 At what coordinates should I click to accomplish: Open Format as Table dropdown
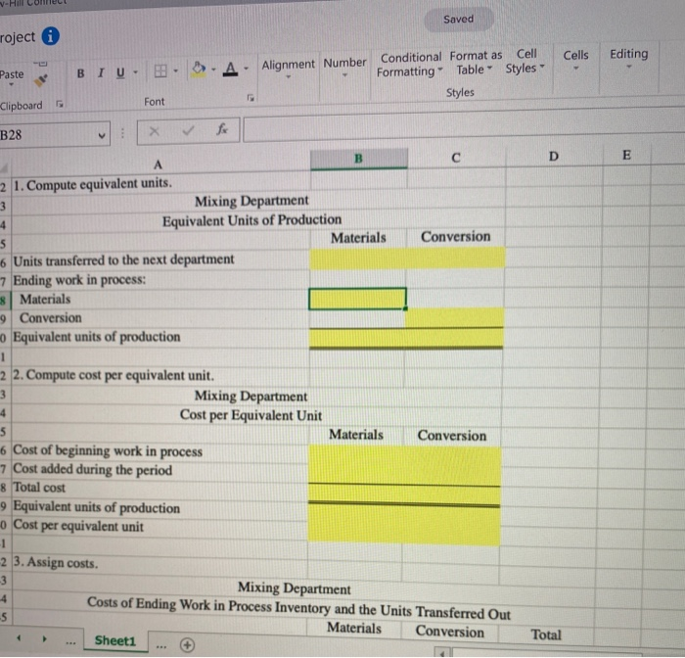click(x=476, y=63)
